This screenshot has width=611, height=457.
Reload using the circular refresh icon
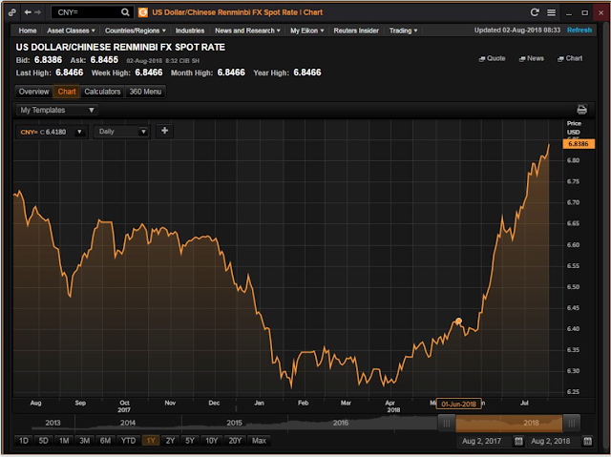535,12
